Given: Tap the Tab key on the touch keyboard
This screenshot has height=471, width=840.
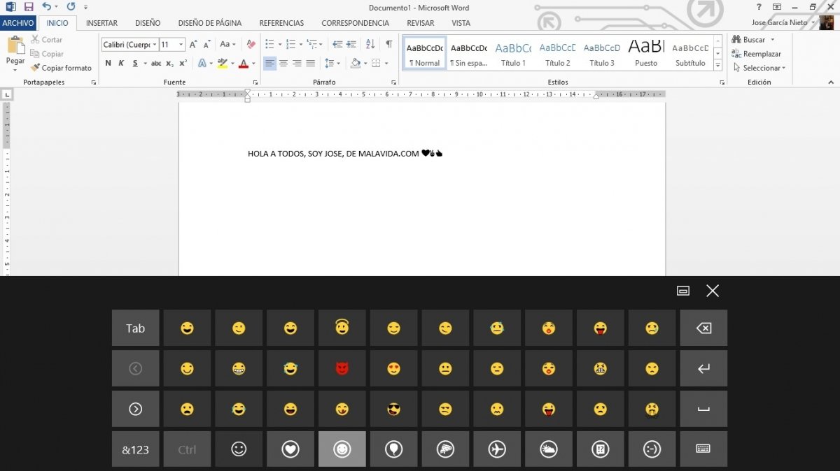Looking at the screenshot, I should tap(135, 328).
